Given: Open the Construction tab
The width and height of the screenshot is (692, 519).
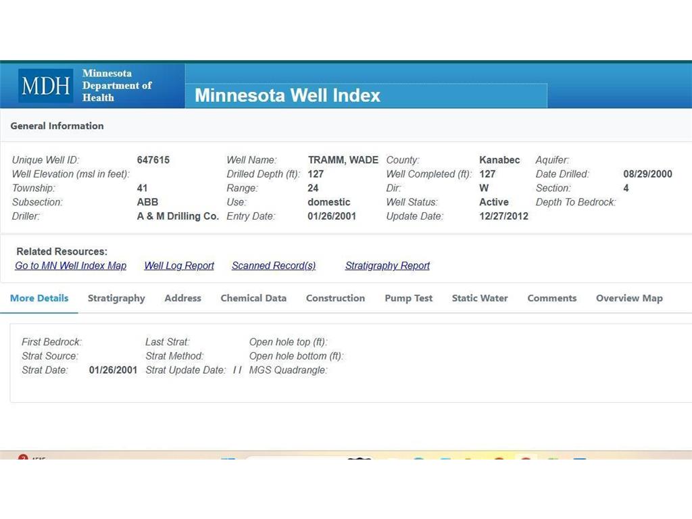Looking at the screenshot, I should (335, 298).
